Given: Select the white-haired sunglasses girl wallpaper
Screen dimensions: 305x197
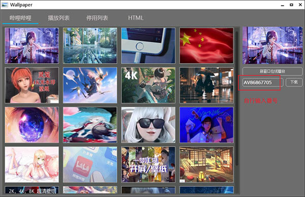Looking at the screenshot, I should click(148, 125).
